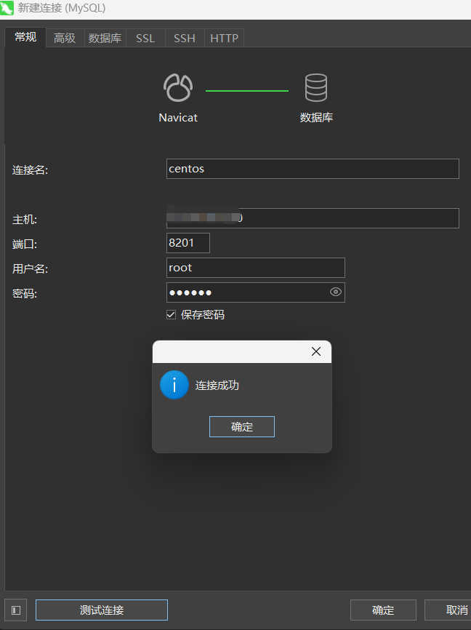Click the 端口: label

[x=25, y=244]
